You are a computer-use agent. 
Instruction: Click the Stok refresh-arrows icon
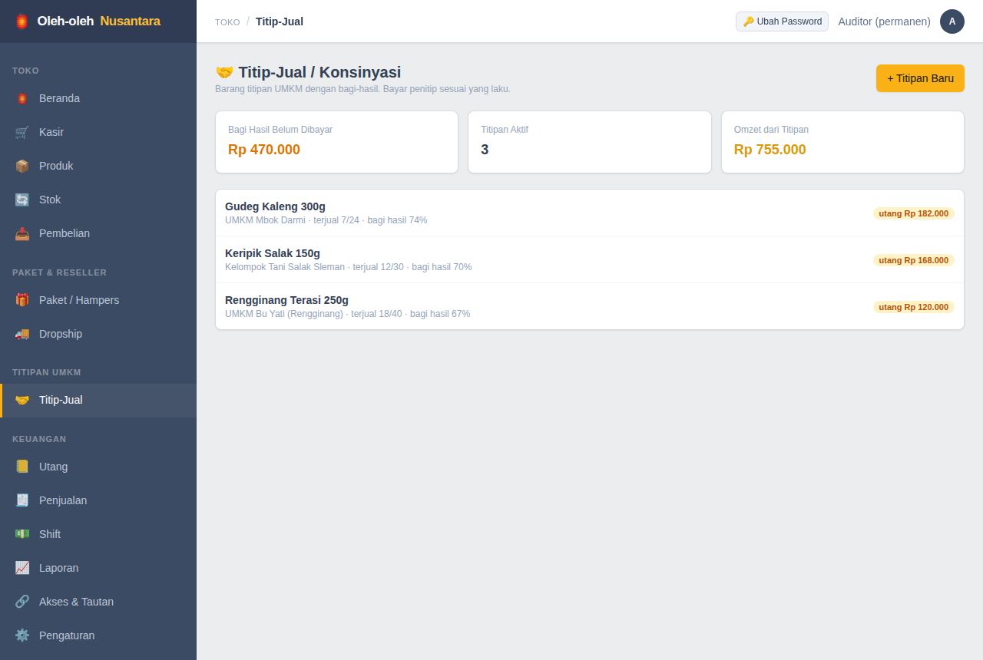tap(22, 200)
